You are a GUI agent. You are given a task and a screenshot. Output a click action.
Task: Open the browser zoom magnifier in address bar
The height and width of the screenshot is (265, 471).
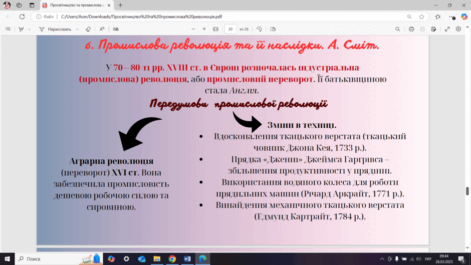(409, 17)
